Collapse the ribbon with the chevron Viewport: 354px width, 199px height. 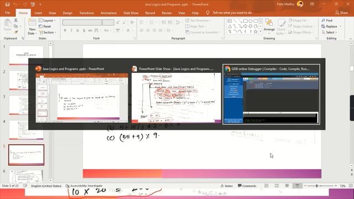point(351,39)
